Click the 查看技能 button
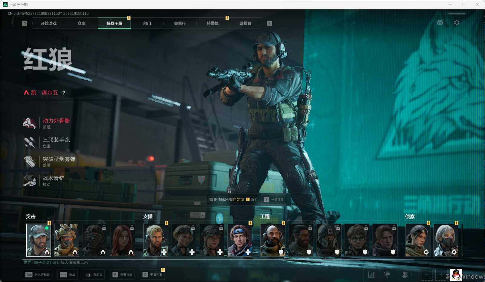The width and height of the screenshot is (485, 282). click(x=123, y=275)
